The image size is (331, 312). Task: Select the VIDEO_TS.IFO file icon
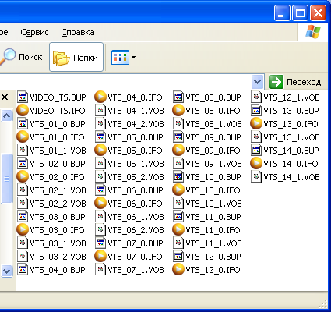point(23,110)
